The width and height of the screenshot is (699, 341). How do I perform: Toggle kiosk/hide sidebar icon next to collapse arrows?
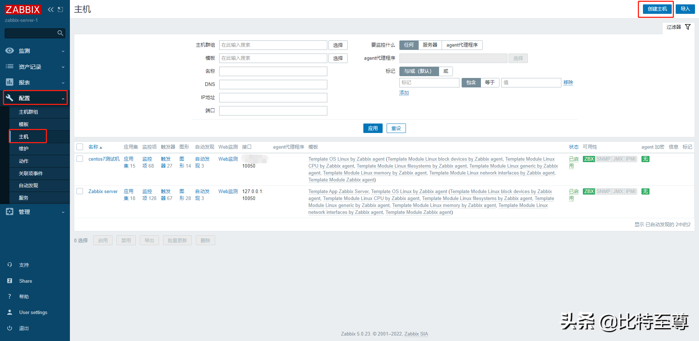click(60, 9)
